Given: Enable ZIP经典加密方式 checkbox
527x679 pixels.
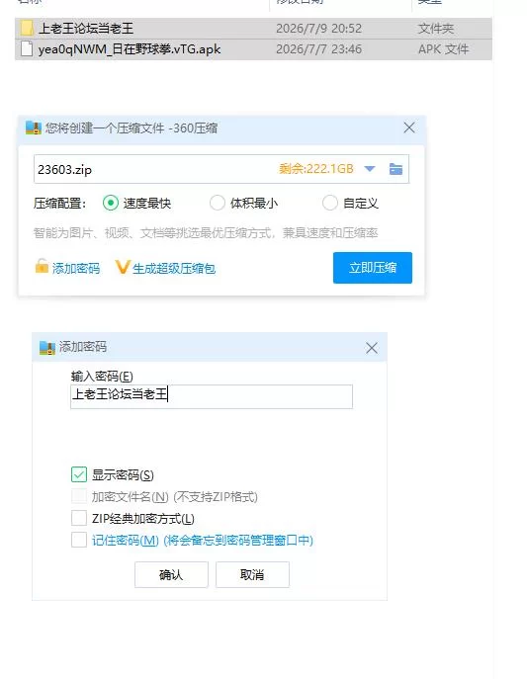Looking at the screenshot, I should [79, 518].
